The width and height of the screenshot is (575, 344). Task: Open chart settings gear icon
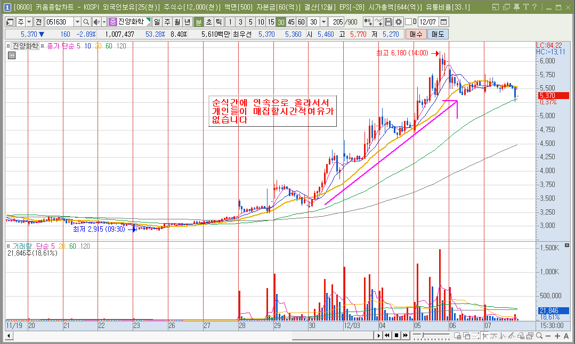[x=398, y=22]
